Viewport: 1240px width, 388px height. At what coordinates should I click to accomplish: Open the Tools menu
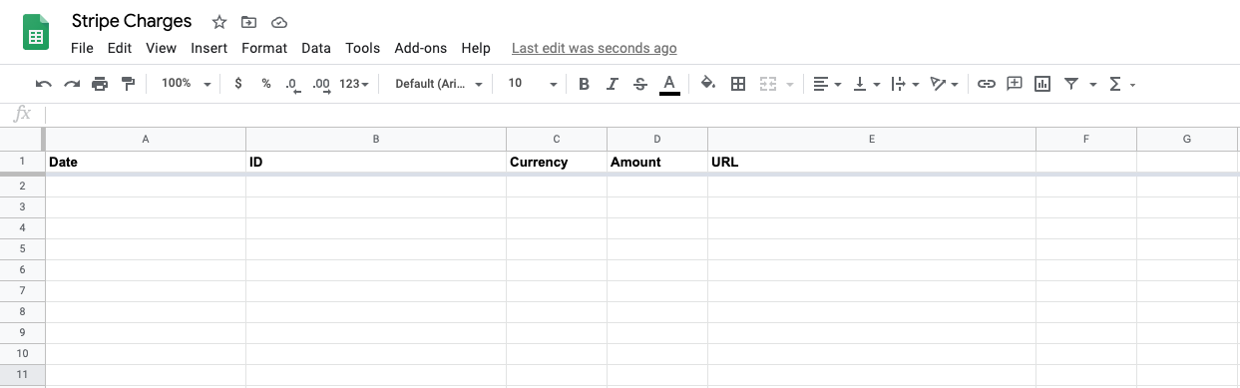click(x=363, y=48)
